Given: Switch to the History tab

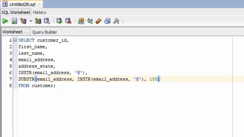Looking at the screenshot, I should 40,12.
